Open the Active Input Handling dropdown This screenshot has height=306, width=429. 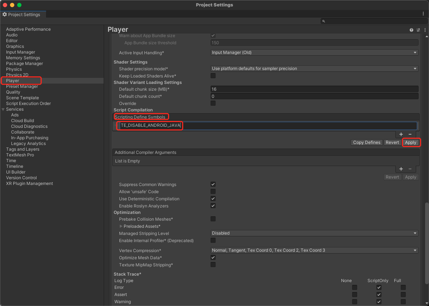point(314,52)
